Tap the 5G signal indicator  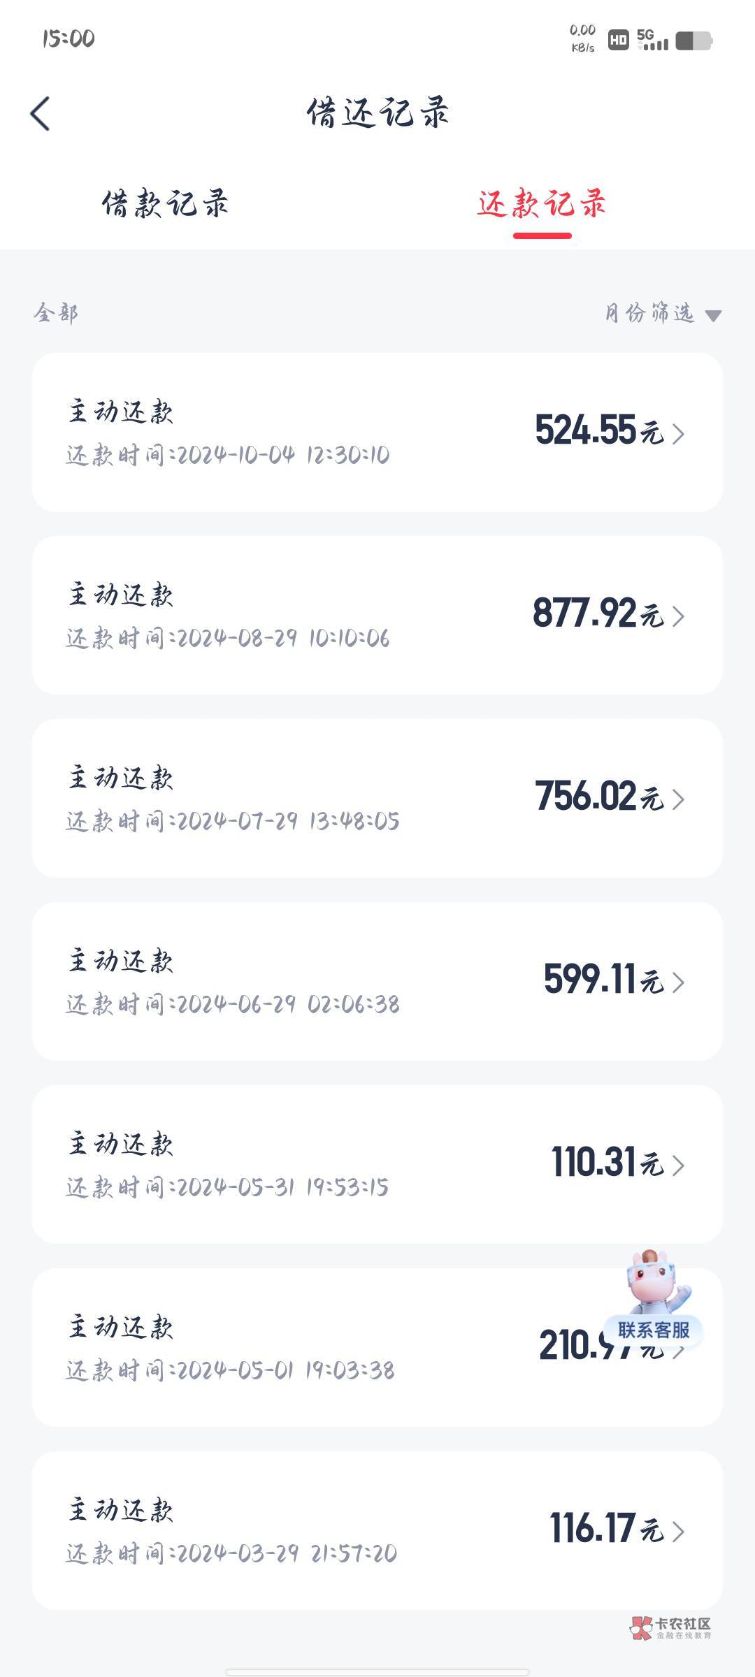652,40
